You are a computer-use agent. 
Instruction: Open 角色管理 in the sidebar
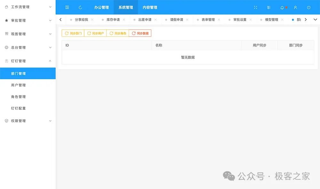(28, 96)
